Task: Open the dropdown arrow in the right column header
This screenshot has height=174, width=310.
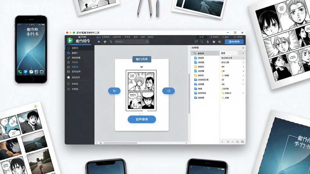Action: (243, 53)
